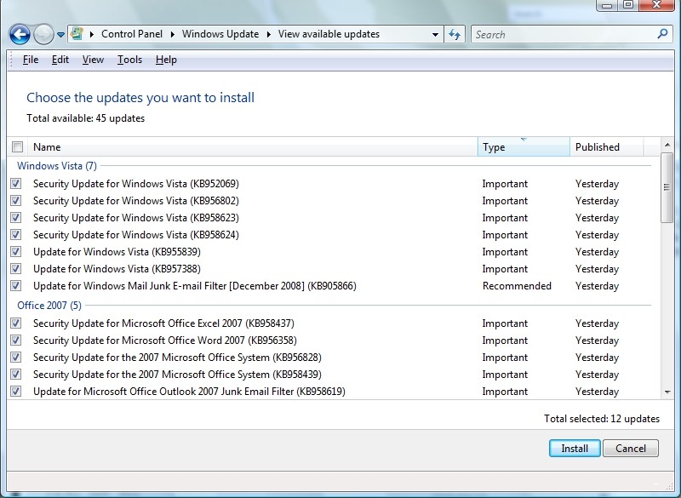Click View available updates breadcrumb
Viewport: 681px width, 498px height.
tap(329, 34)
